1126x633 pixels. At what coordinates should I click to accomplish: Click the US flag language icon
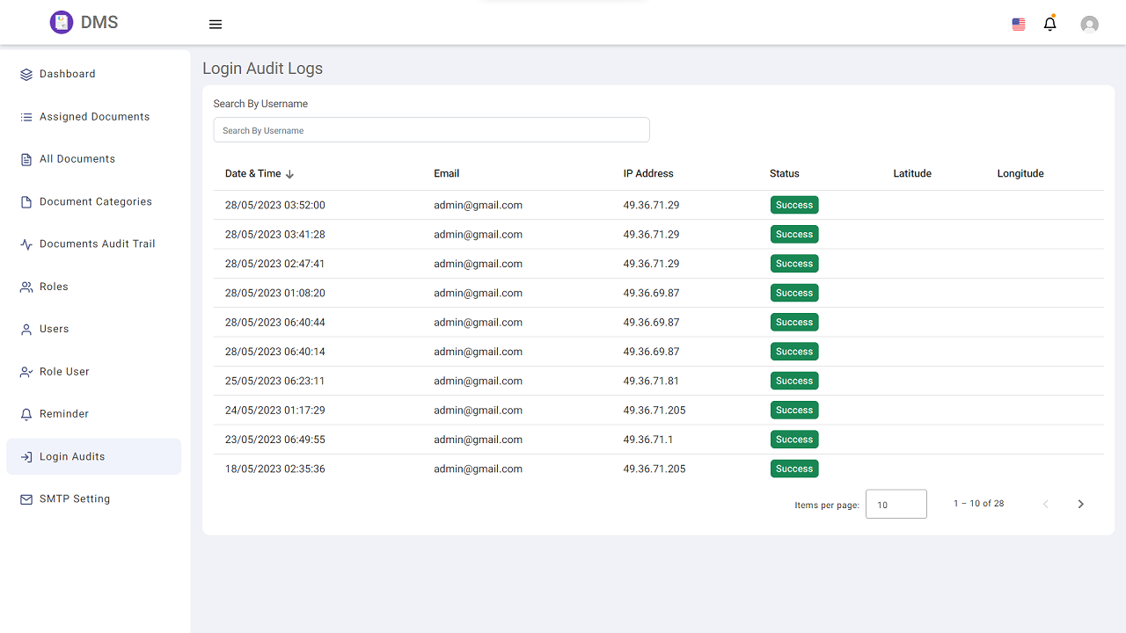click(1019, 25)
